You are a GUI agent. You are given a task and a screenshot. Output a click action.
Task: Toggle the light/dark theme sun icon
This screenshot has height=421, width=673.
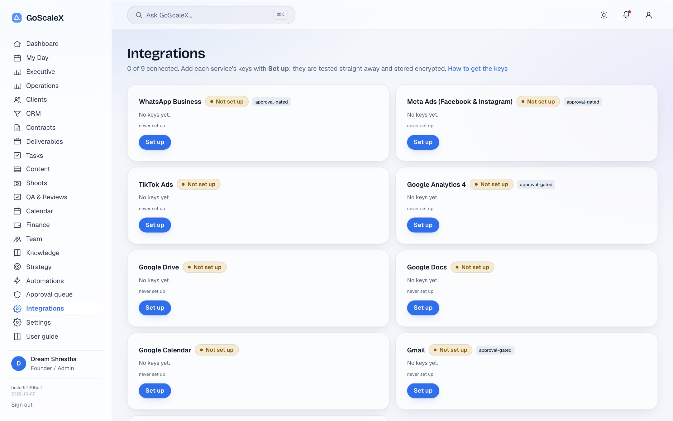coord(604,15)
